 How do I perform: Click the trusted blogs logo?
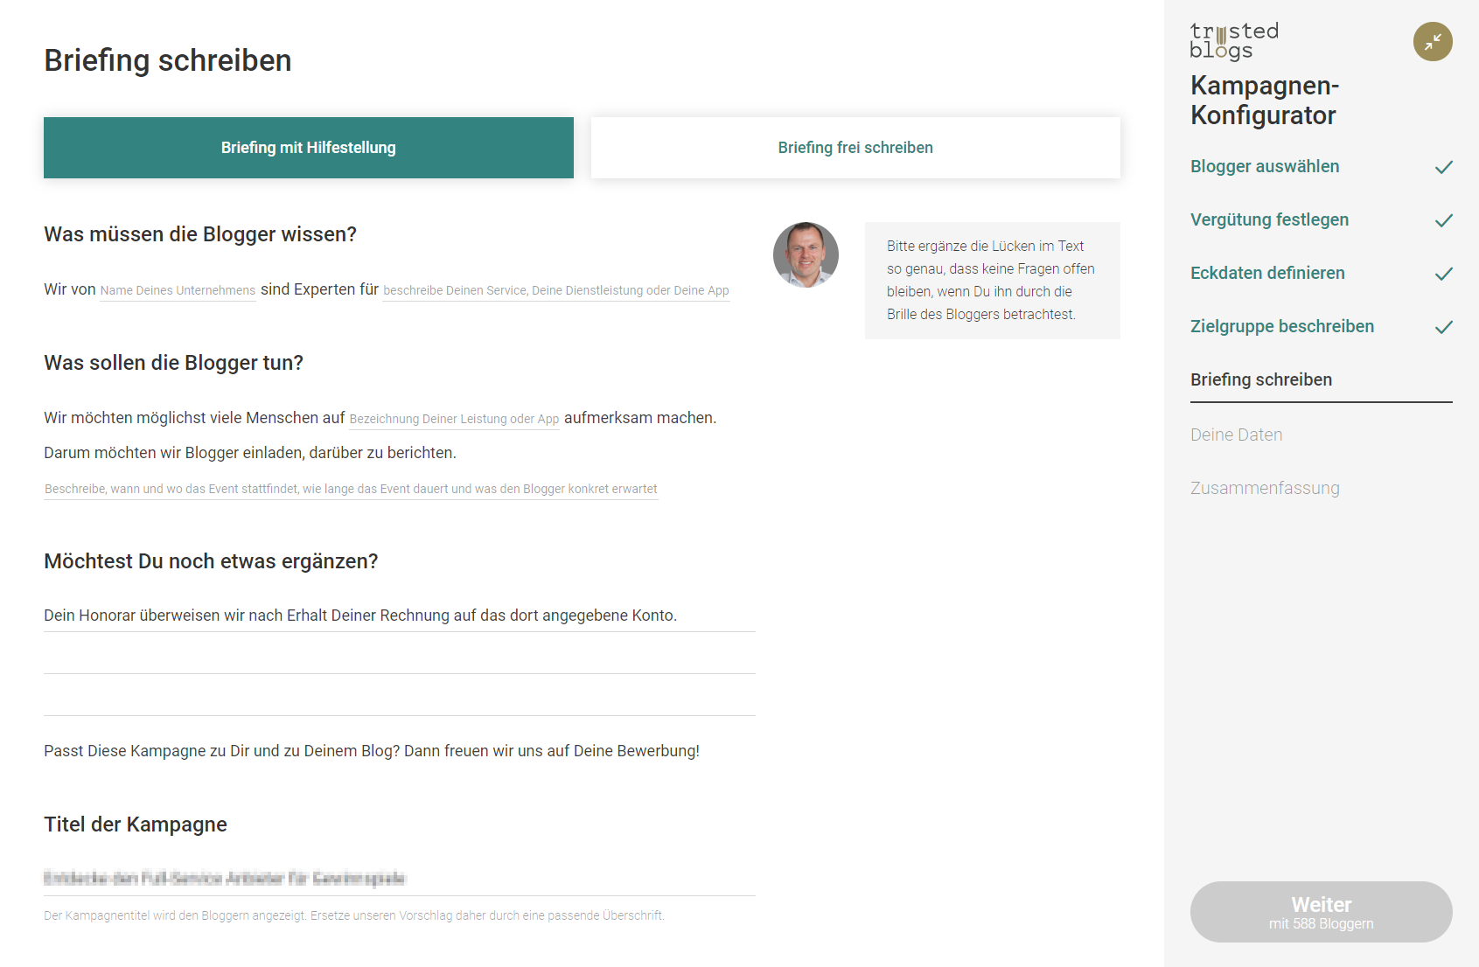point(1234,41)
